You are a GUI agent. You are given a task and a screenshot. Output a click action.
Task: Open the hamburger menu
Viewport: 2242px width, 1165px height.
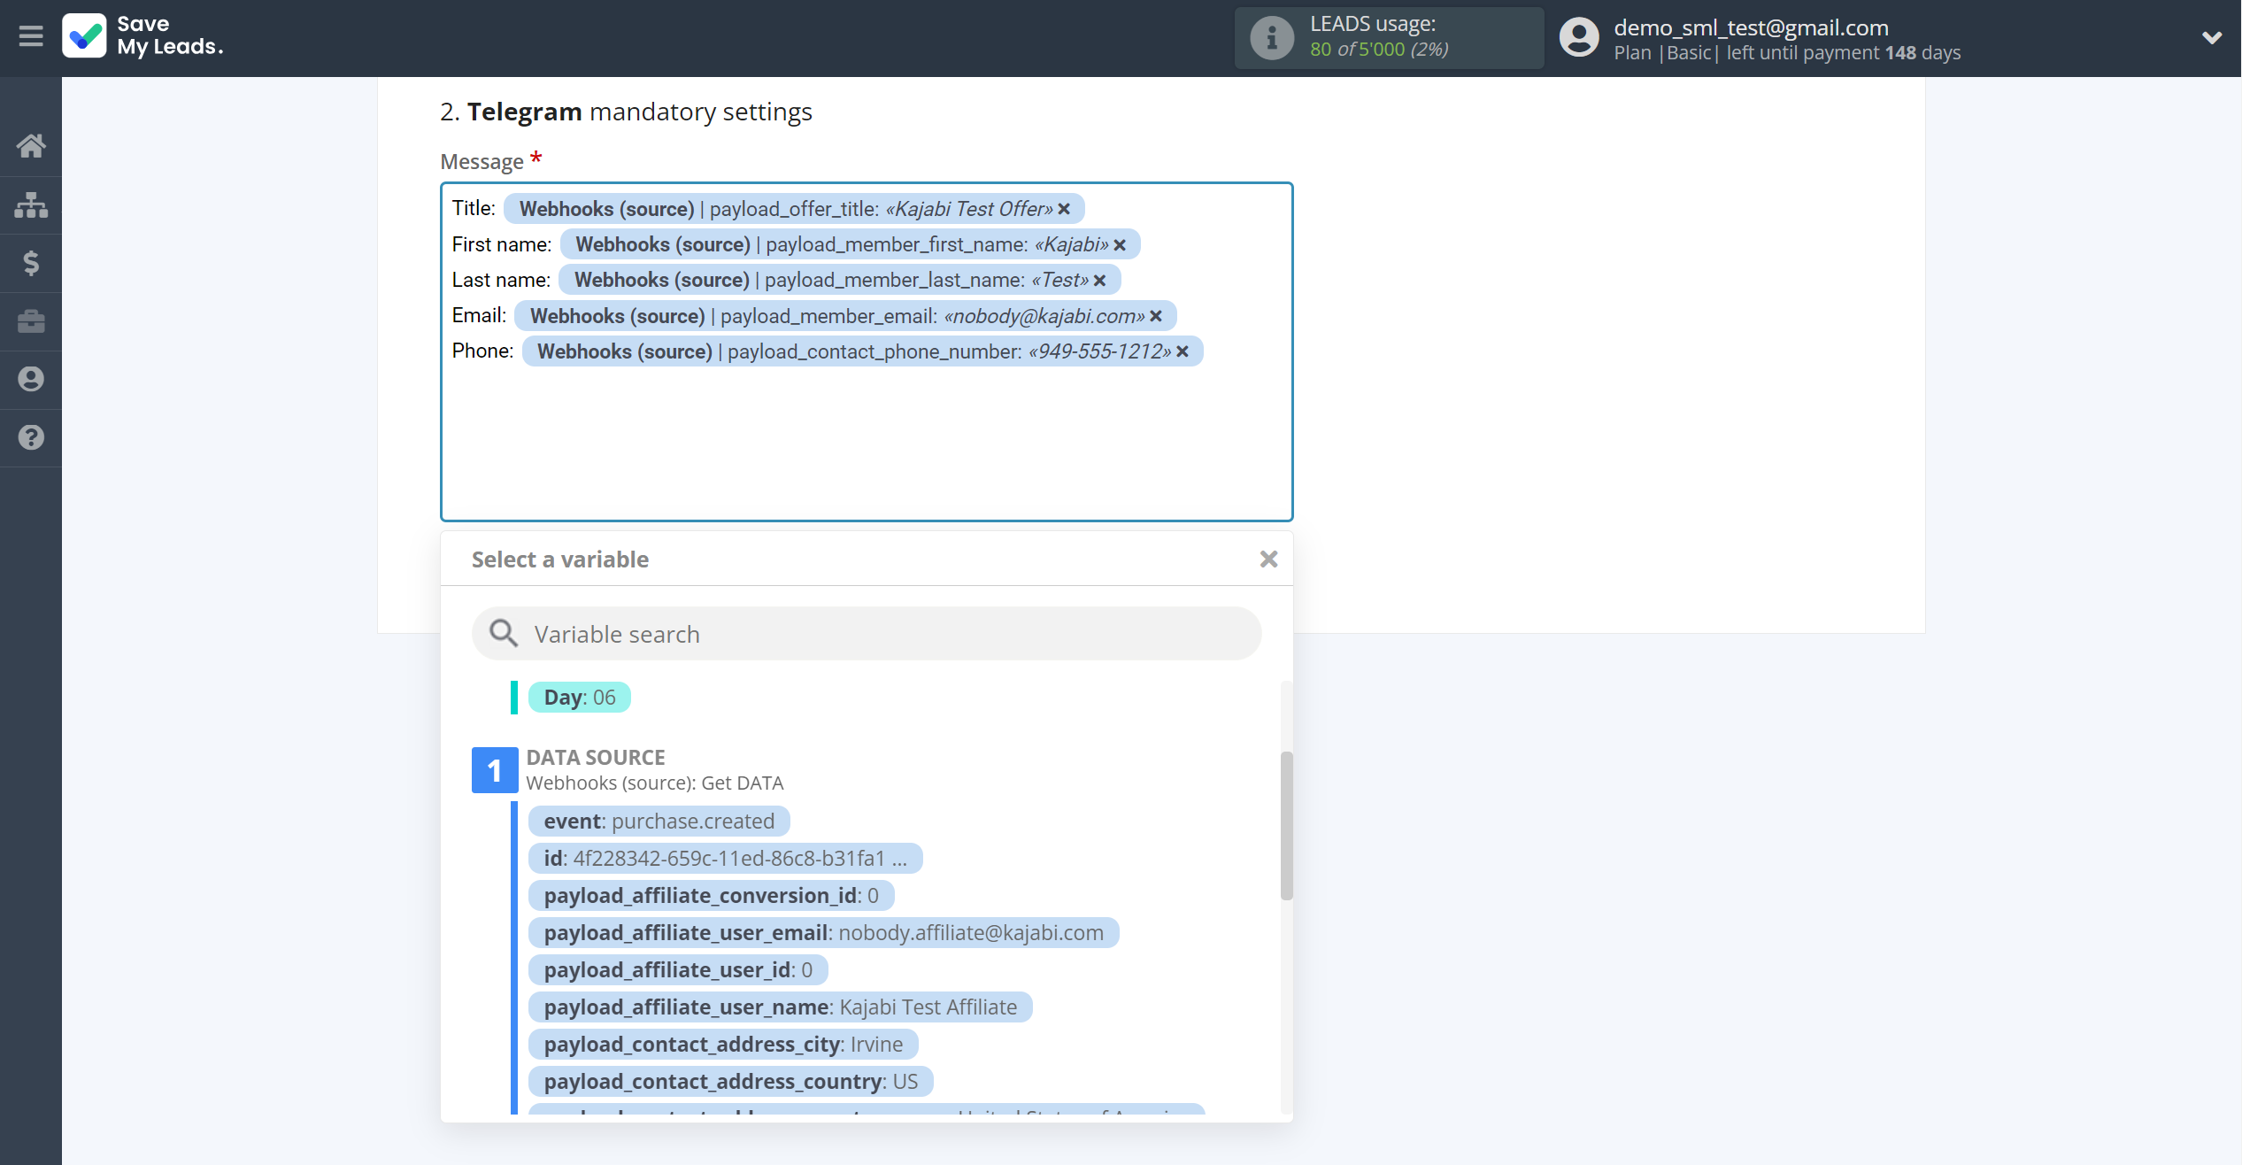click(x=31, y=36)
